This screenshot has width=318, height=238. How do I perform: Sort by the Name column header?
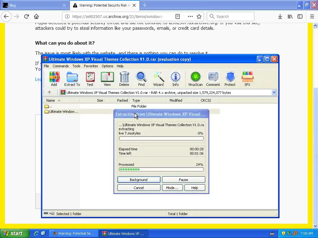[x=61, y=100]
